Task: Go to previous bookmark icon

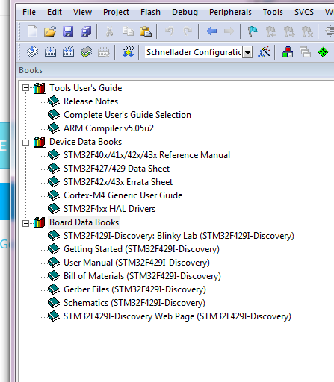Action: (271, 31)
